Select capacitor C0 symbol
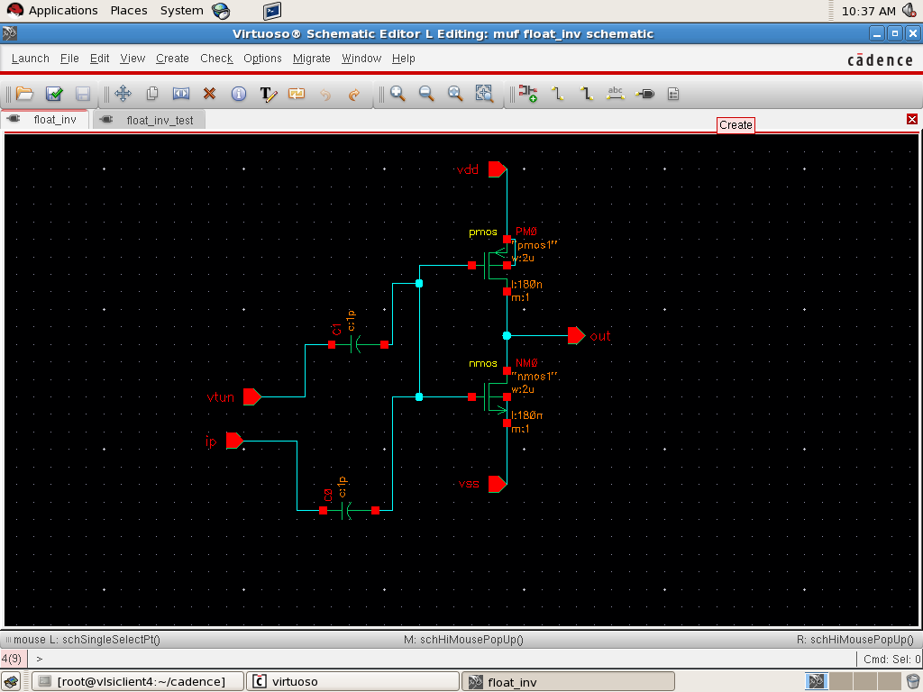The width and height of the screenshot is (923, 692). tap(348, 511)
